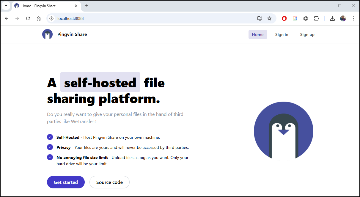Select the Home navigation item
The width and height of the screenshot is (360, 197).
point(258,34)
